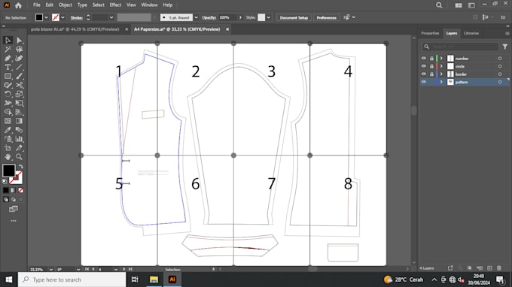The width and height of the screenshot is (512, 287).
Task: Select the Direct Selection tool
Action: coord(20,41)
